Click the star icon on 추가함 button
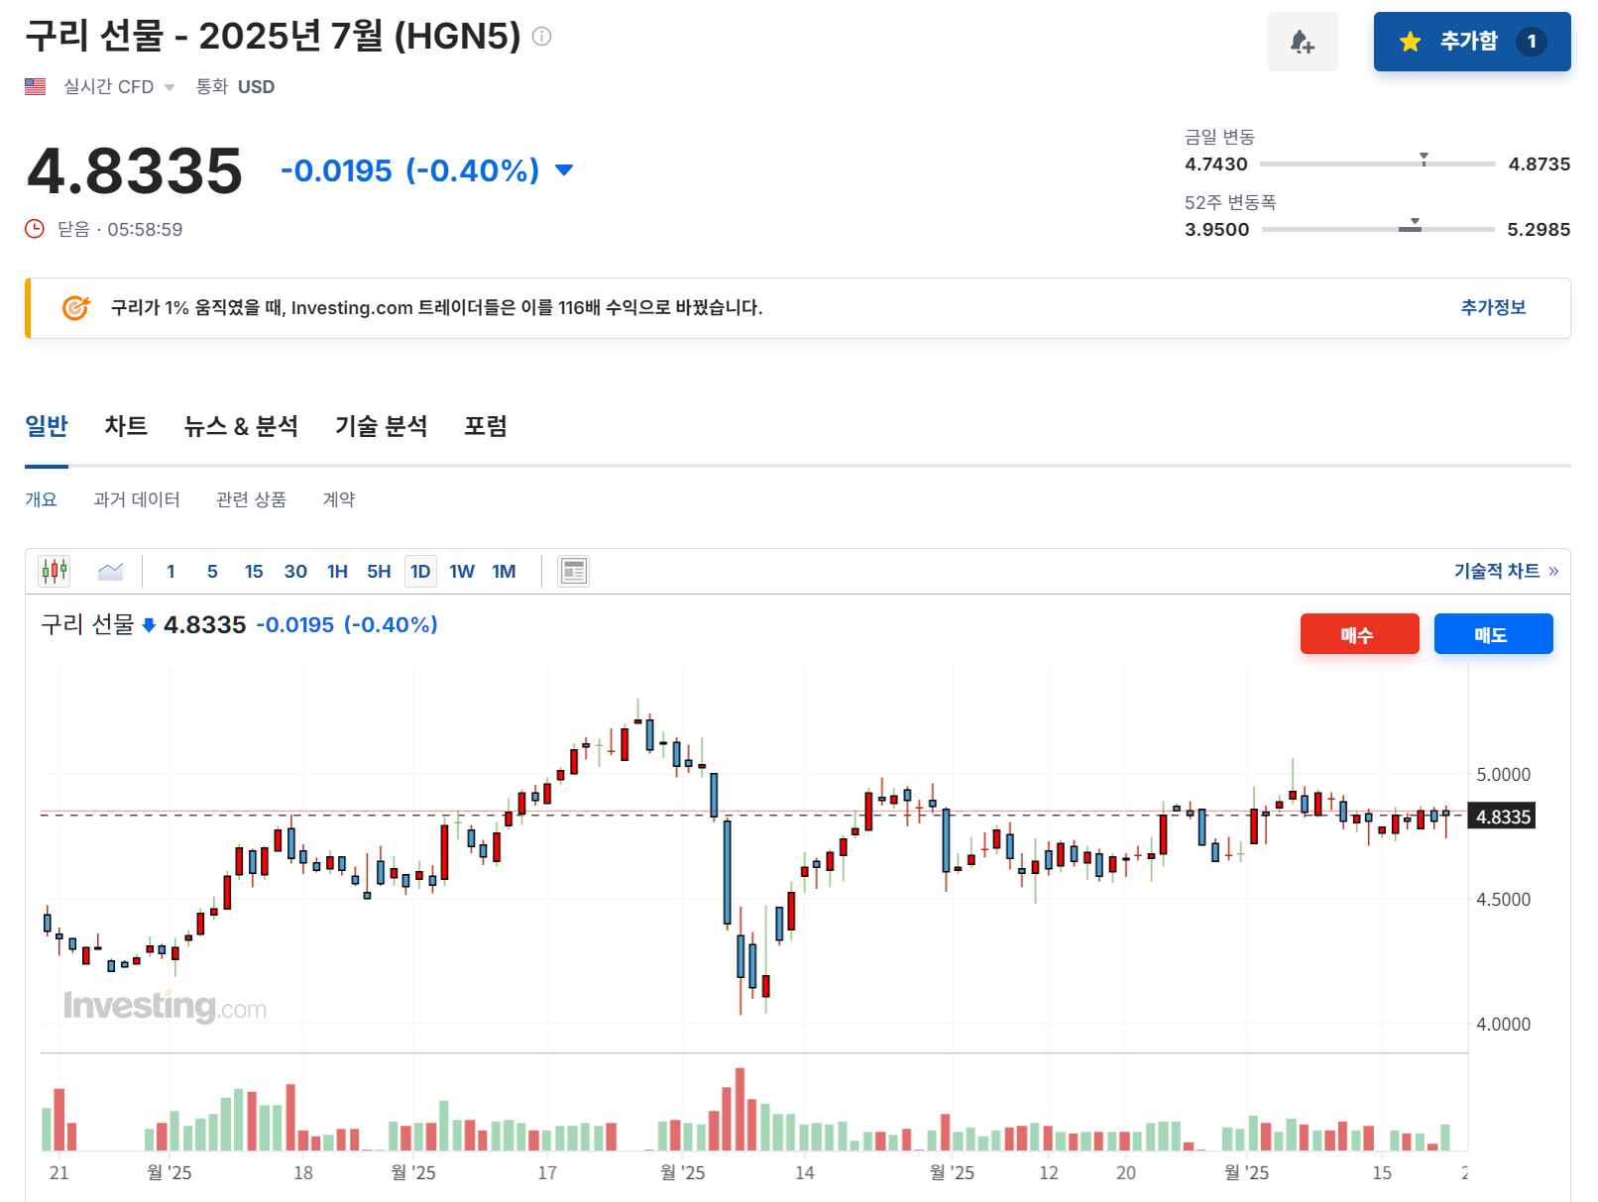 1409,42
